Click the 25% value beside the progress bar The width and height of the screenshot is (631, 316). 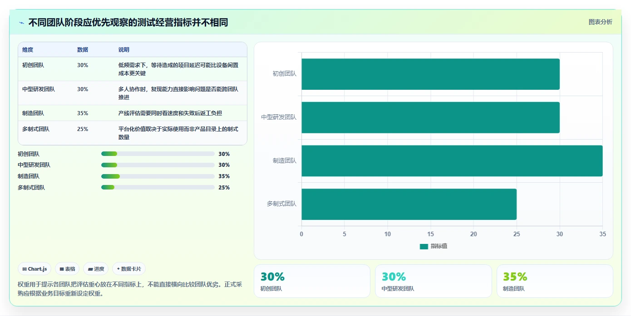[224, 188]
